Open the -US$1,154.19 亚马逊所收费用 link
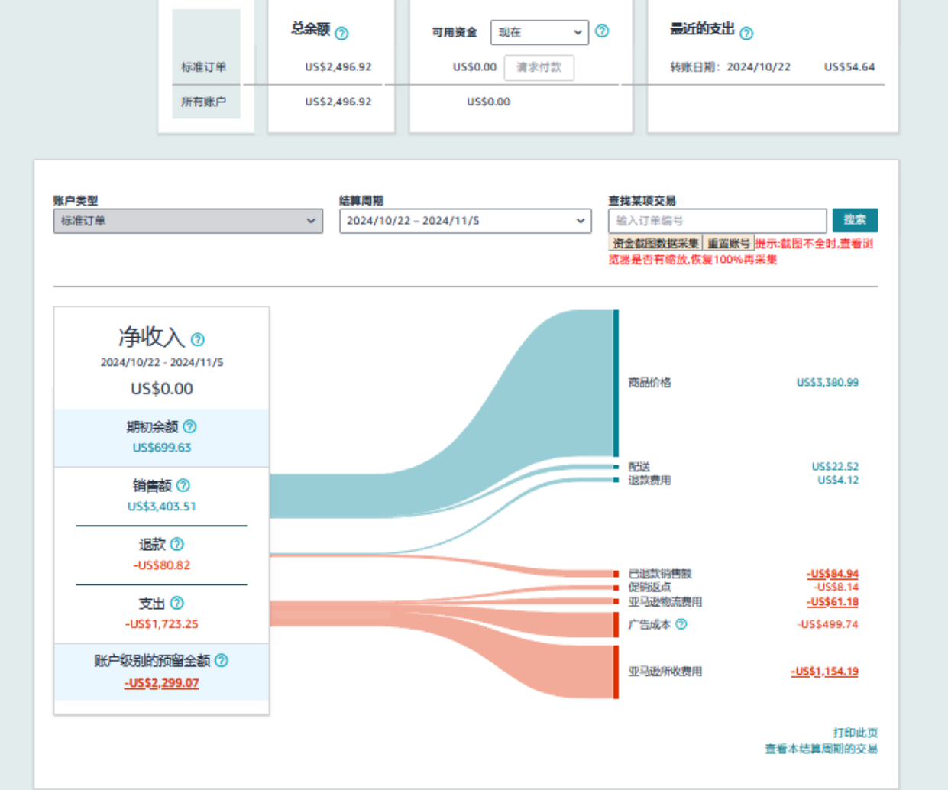The image size is (948, 790). [x=824, y=672]
